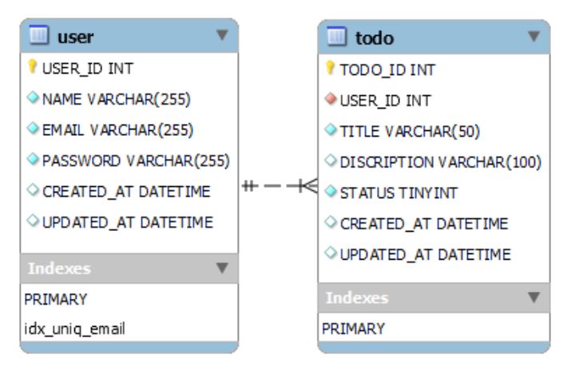This screenshot has width=583, height=378.
Task: Collapse the todo table Indexes section
Action: coord(533,298)
